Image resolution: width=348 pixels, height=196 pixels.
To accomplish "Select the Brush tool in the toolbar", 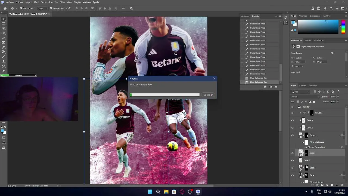I will (x=4, y=57).
